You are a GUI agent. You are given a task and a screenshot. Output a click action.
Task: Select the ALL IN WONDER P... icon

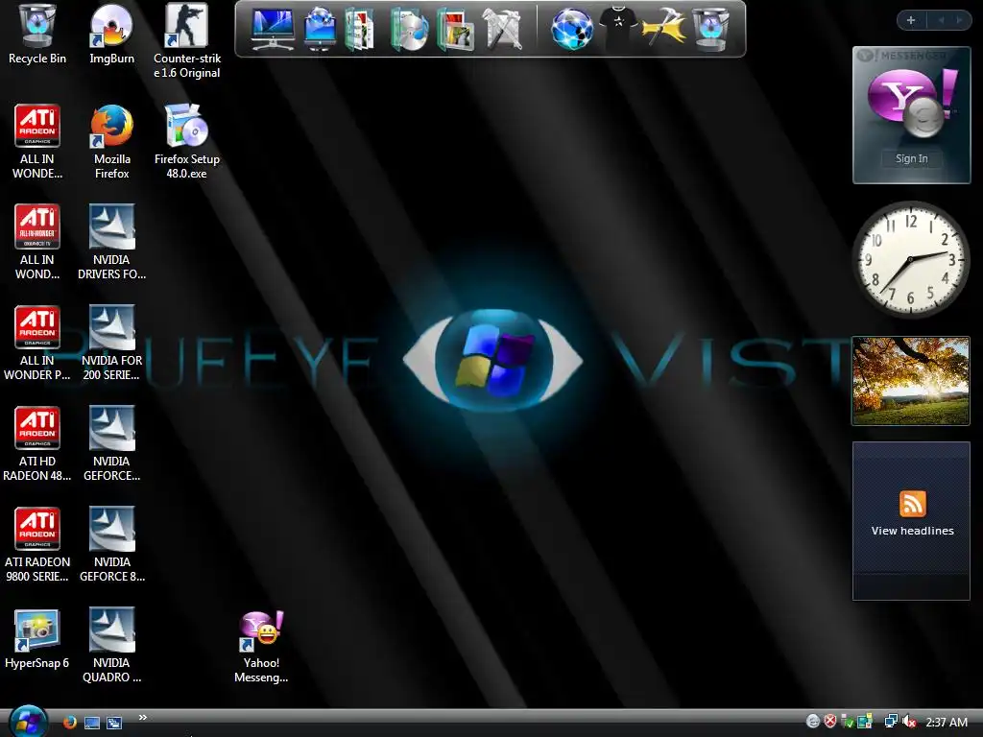click(37, 344)
